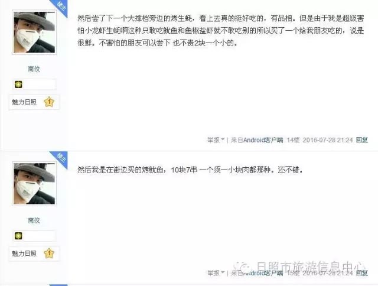Click the post text about 烤鱿鱼
Viewport: 378px width, 286px height.
[190, 170]
